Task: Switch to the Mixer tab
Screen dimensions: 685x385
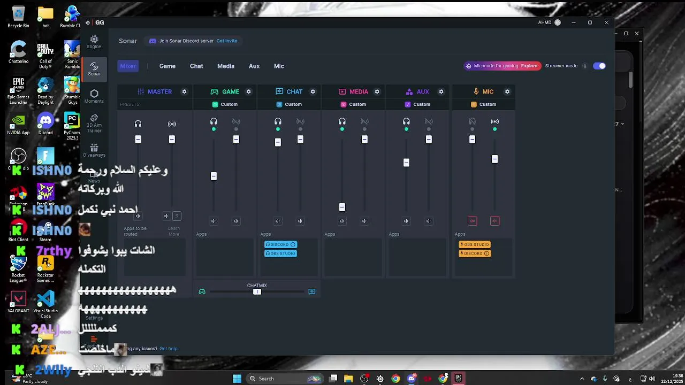Action: [128, 66]
